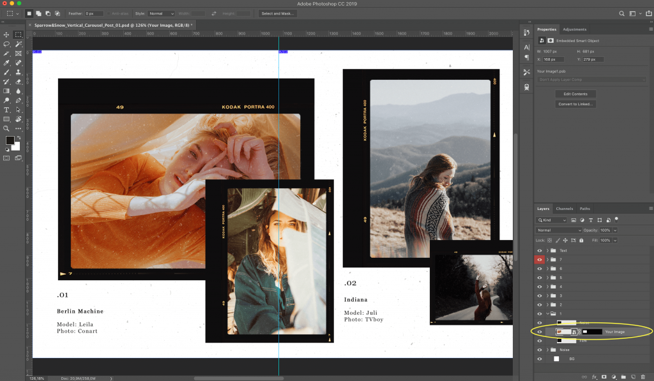Hide group 6 layer
This screenshot has height=381, width=654.
[x=539, y=269]
